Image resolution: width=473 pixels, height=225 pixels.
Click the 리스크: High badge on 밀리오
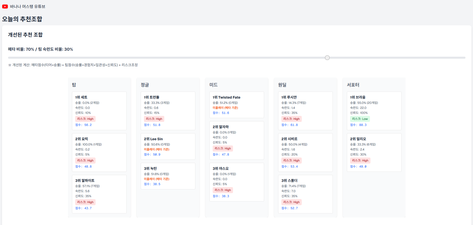[360, 161]
